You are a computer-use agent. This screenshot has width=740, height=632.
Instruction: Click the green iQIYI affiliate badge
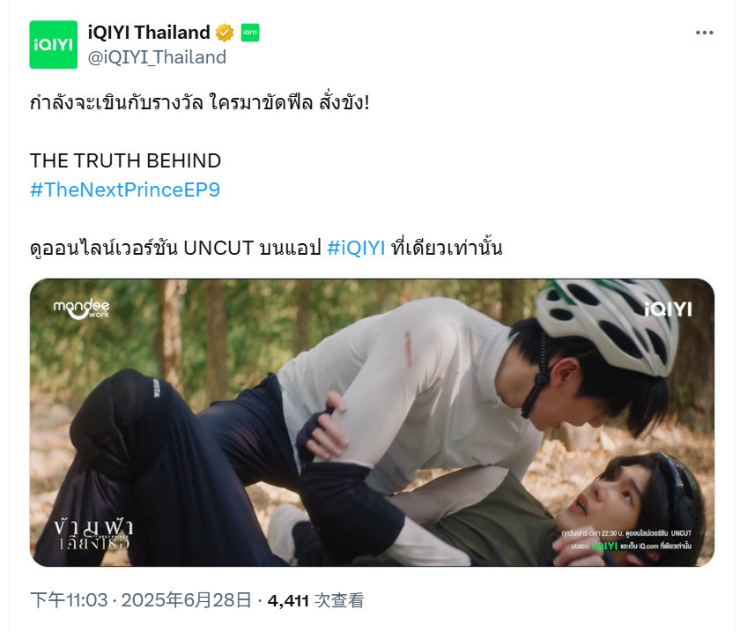pos(250,33)
